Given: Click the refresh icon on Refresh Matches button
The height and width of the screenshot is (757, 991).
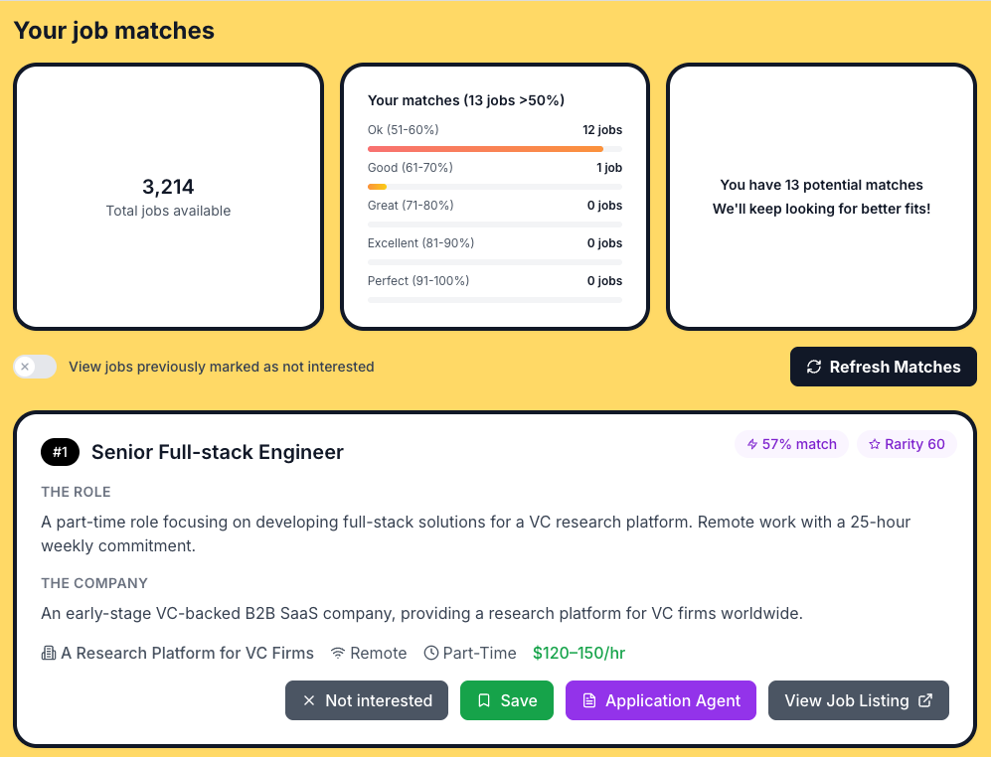Looking at the screenshot, I should click(815, 367).
